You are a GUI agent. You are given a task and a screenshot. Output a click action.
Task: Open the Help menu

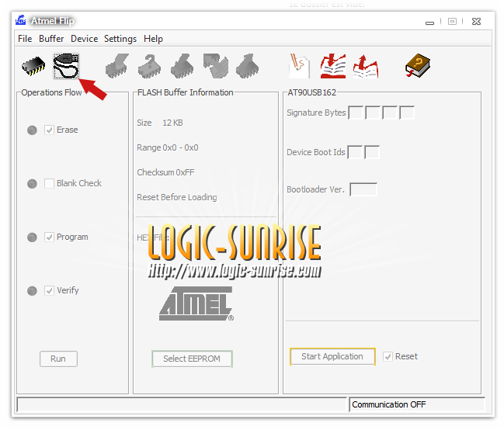[x=153, y=39]
